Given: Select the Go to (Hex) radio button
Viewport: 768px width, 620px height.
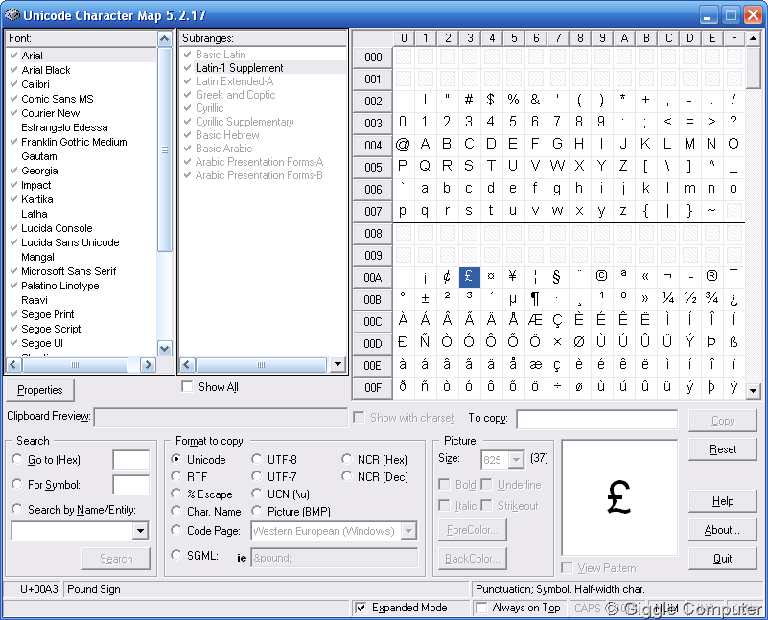Looking at the screenshot, I should pos(17,459).
